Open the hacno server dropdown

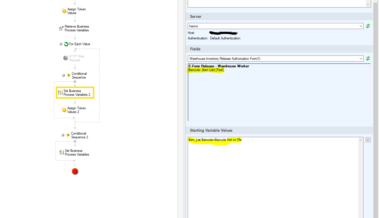pyautogui.click(x=361, y=26)
